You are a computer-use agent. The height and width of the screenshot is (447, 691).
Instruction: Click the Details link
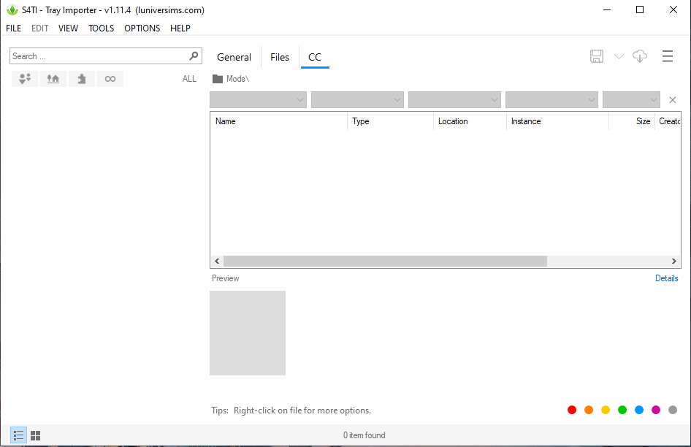pyautogui.click(x=666, y=278)
